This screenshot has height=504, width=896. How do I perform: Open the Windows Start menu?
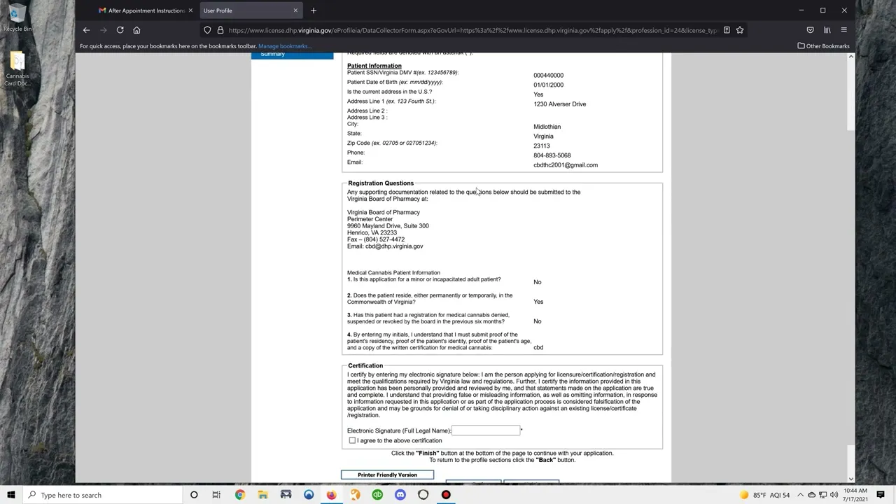click(x=11, y=495)
